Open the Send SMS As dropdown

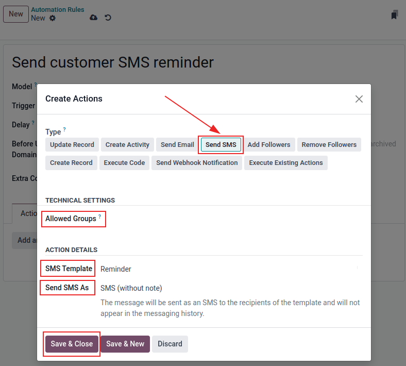click(x=227, y=288)
